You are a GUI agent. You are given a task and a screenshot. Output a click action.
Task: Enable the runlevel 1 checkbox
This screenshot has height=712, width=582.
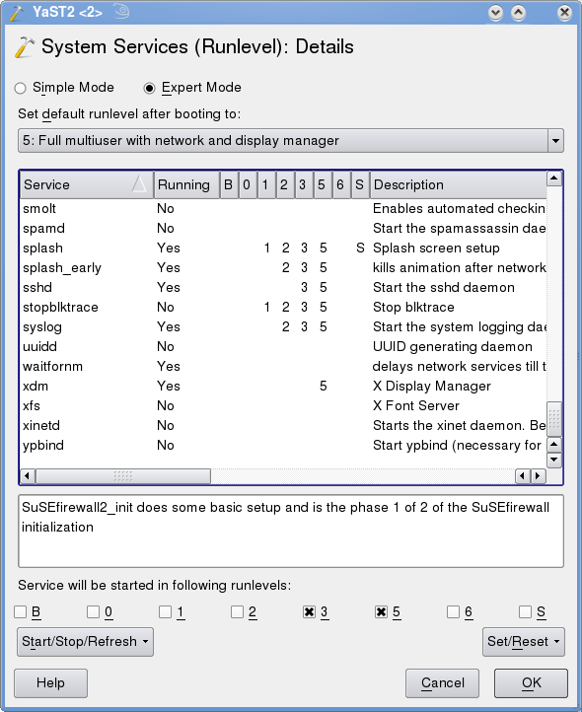pyautogui.click(x=165, y=612)
